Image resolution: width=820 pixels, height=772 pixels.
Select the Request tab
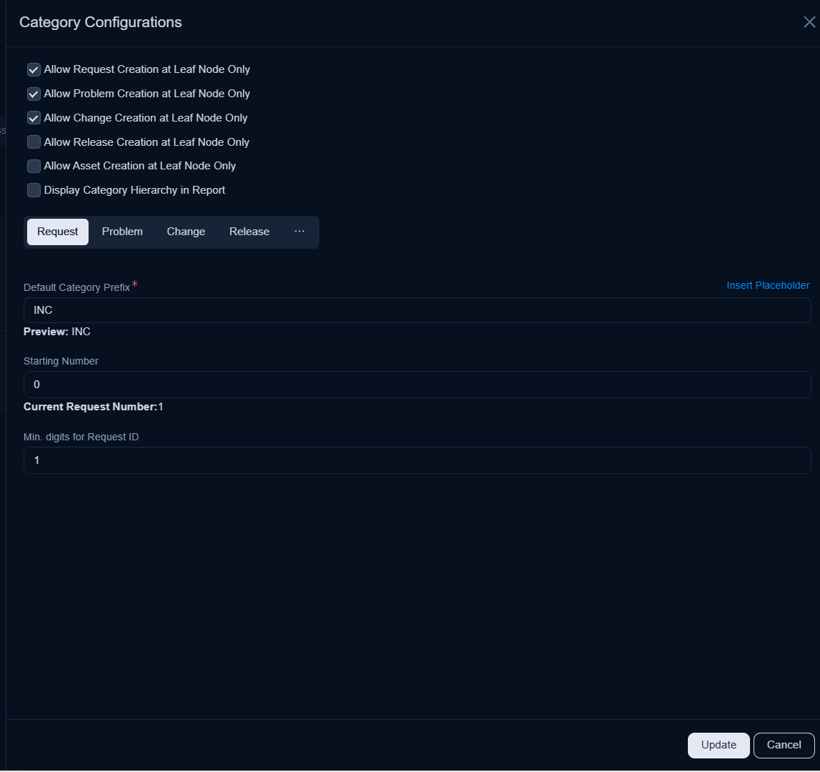pyautogui.click(x=58, y=232)
